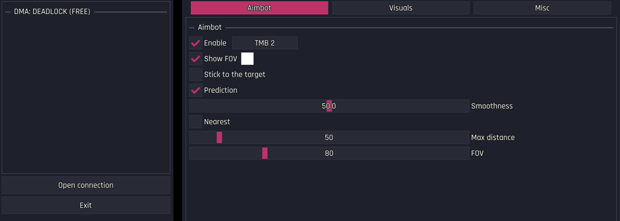
Task: Click the value 80 in FOV slider
Action: tap(329, 153)
